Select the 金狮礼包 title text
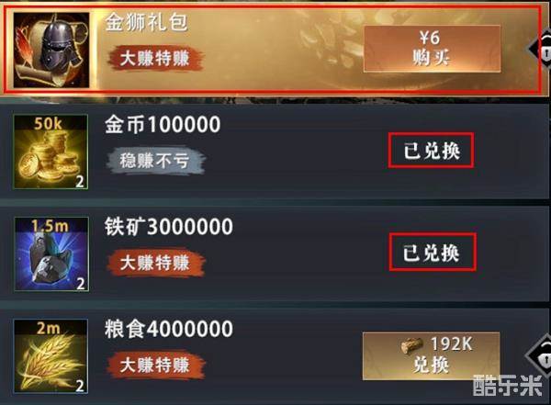The width and height of the screenshot is (551, 405). [x=146, y=22]
